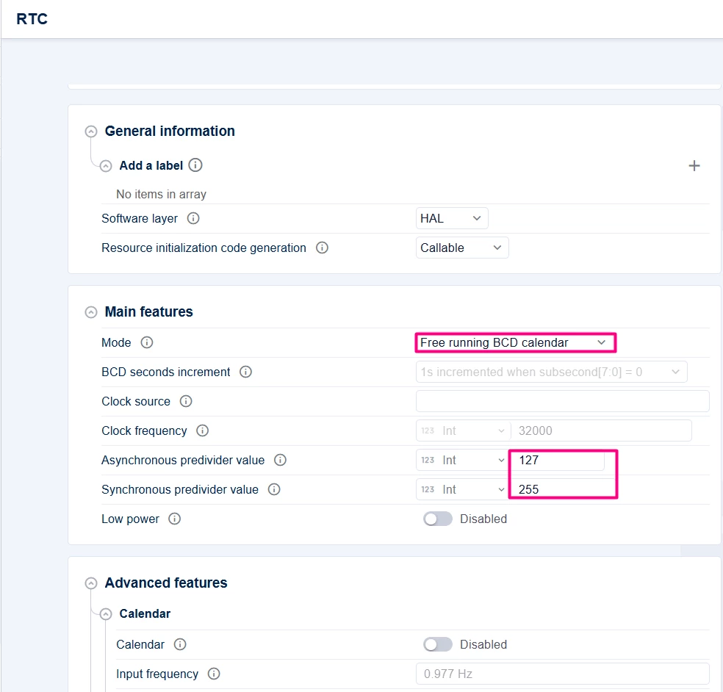This screenshot has height=692, width=723.
Task: Show Synchronous predivider value info icon
Action: [x=274, y=489]
